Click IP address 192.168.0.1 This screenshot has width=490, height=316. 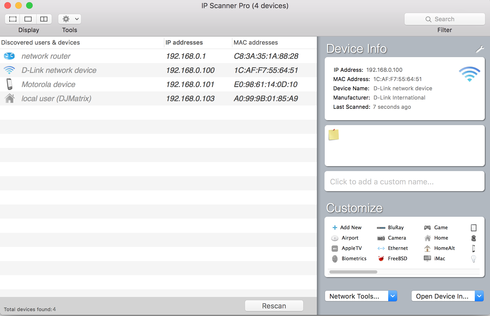tap(186, 56)
